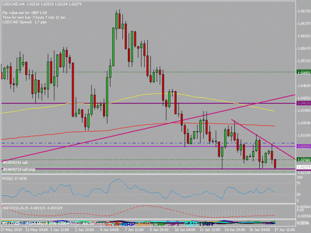Click the blue GBP currency label

click(x=128, y=224)
